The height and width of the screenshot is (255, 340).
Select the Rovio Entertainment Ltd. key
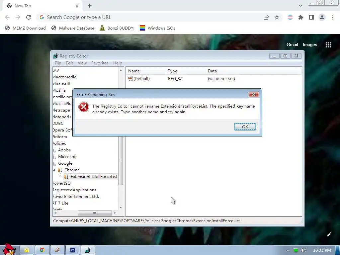[76, 197]
